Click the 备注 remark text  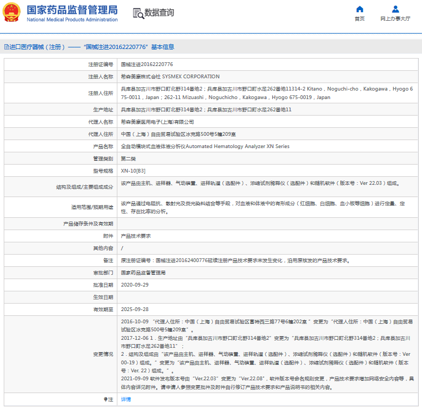coord(235,260)
